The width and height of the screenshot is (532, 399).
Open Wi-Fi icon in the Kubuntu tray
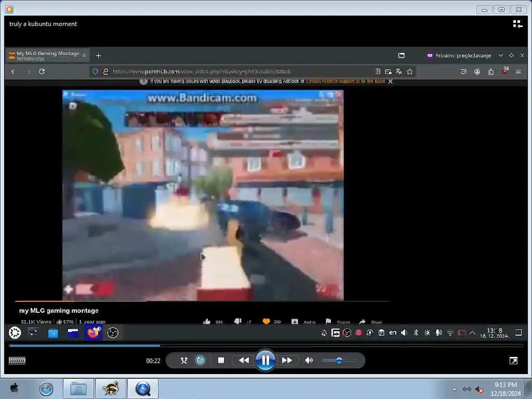pos(450,333)
